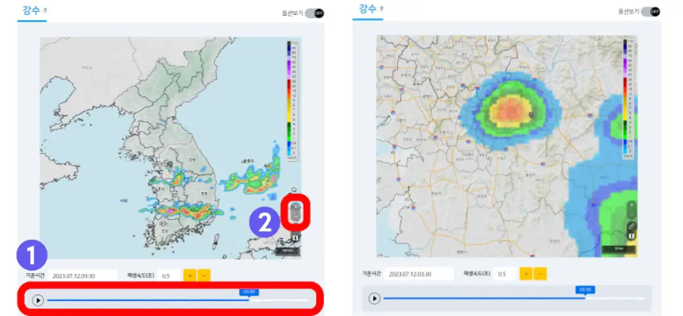Click the rainfall color legend on left map
The width and height of the screenshot is (683, 316).
pos(292,101)
